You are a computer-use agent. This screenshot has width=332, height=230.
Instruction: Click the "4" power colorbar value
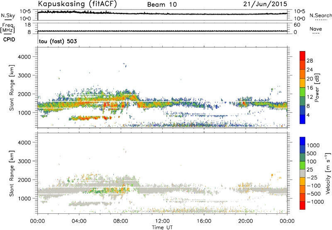pyautogui.click(x=308, y=115)
